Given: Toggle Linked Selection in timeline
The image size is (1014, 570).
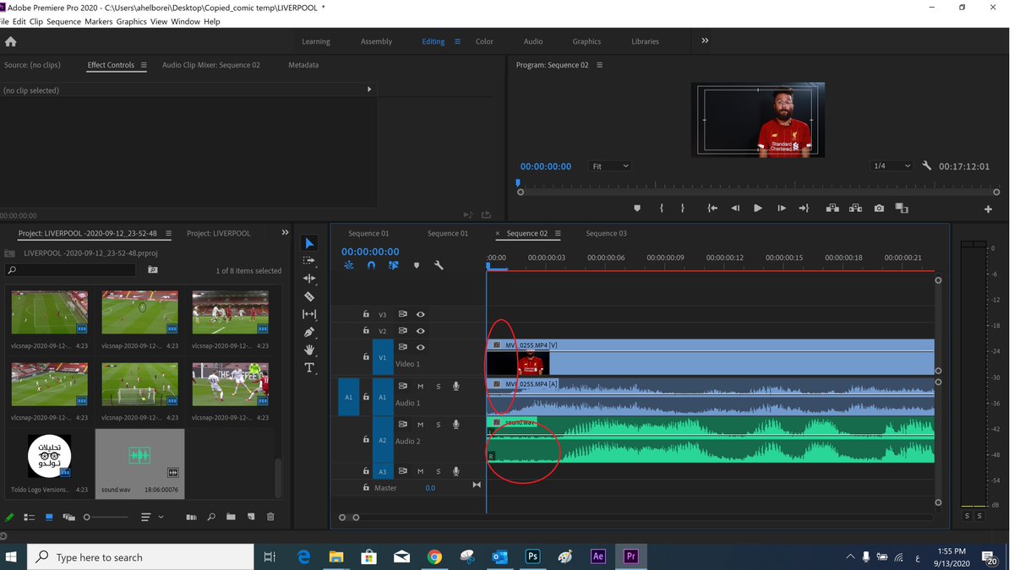Looking at the screenshot, I should [394, 265].
